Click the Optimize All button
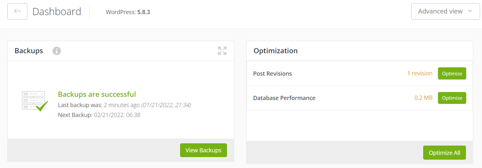 click(444, 153)
